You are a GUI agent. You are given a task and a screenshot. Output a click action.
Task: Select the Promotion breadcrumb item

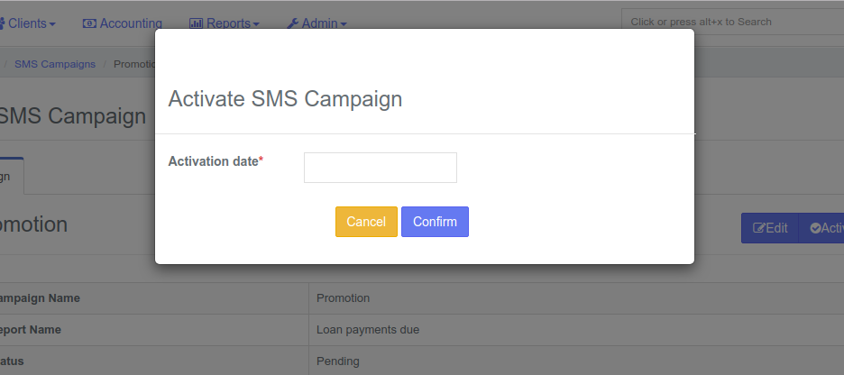pos(134,64)
